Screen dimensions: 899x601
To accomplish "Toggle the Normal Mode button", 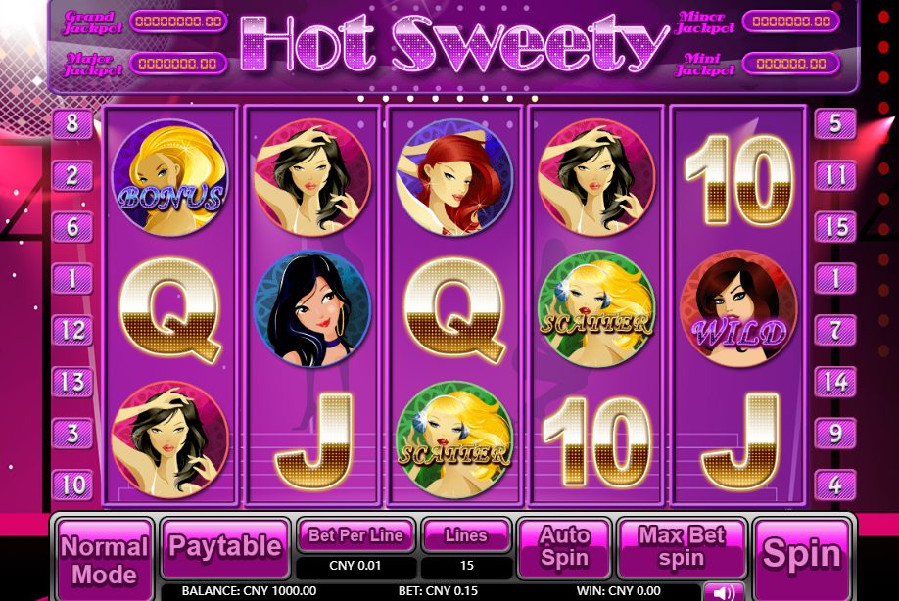I will [105, 560].
